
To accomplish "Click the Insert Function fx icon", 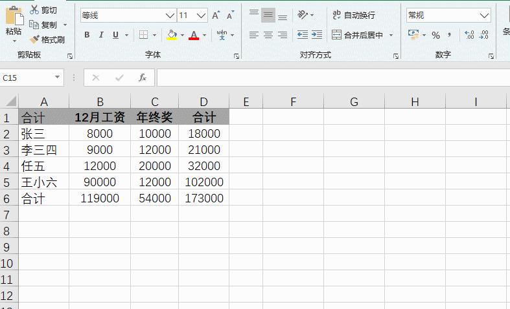I will click(143, 78).
